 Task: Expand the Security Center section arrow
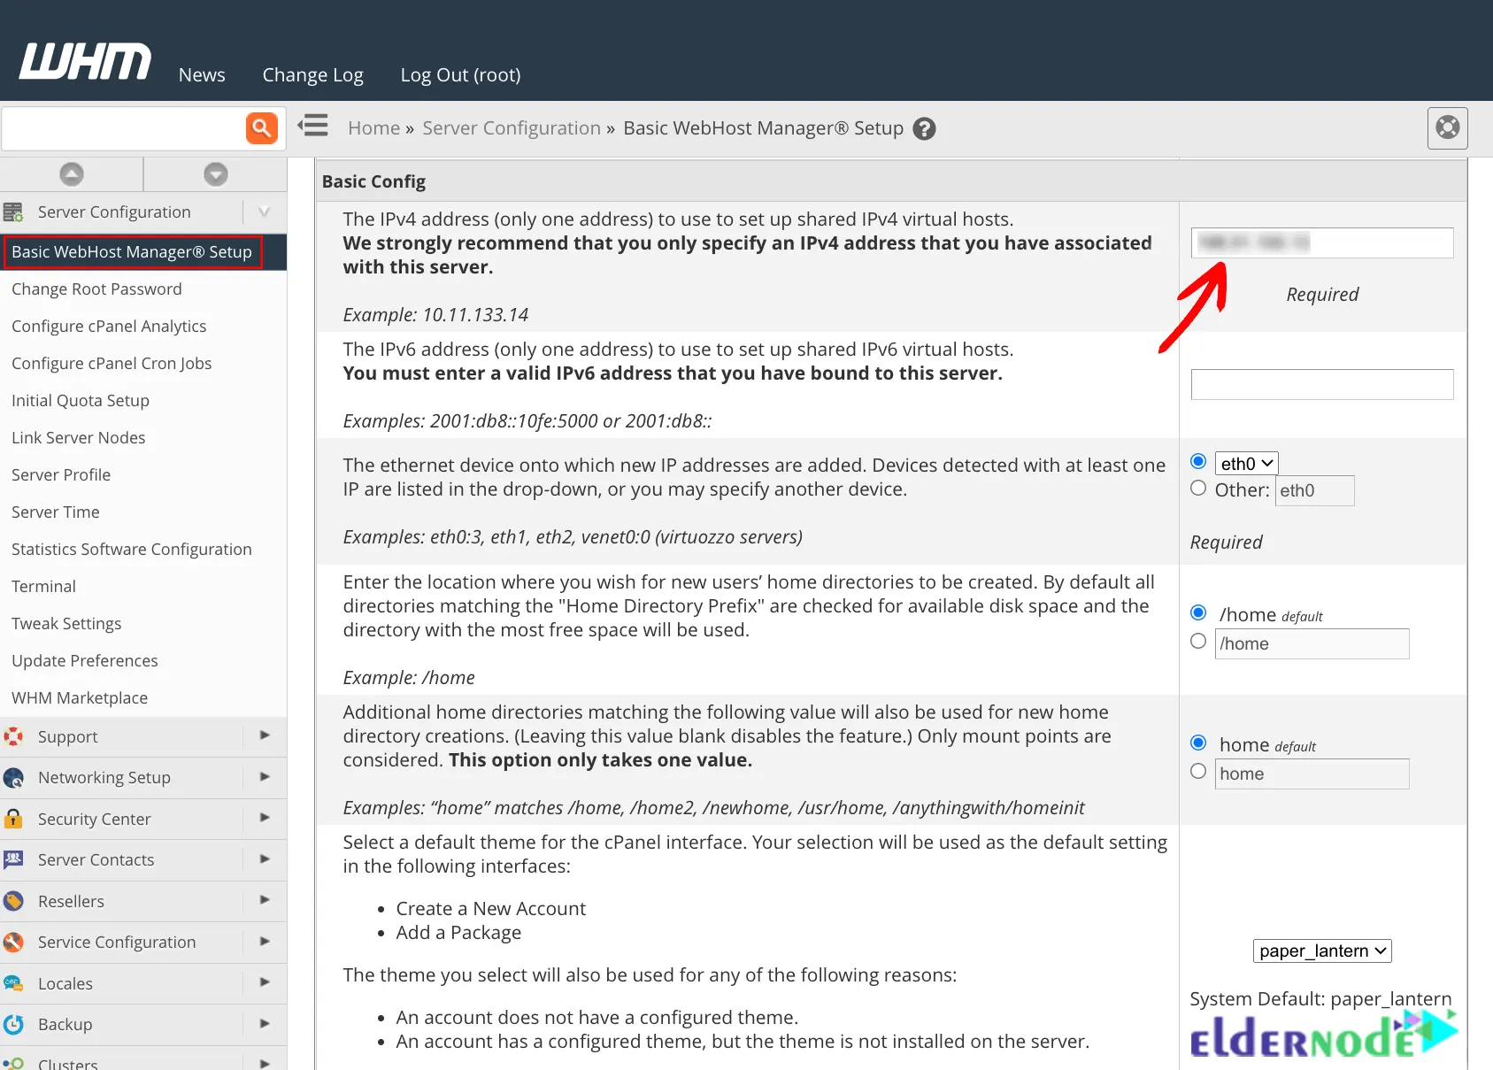pos(265,818)
